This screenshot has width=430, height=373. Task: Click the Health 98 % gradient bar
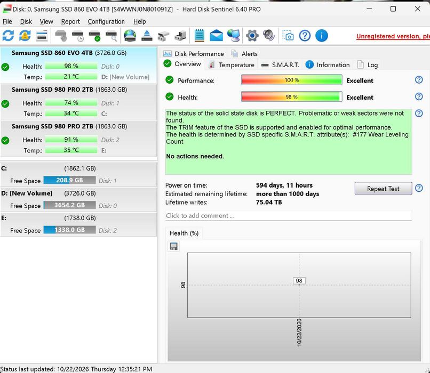291,97
